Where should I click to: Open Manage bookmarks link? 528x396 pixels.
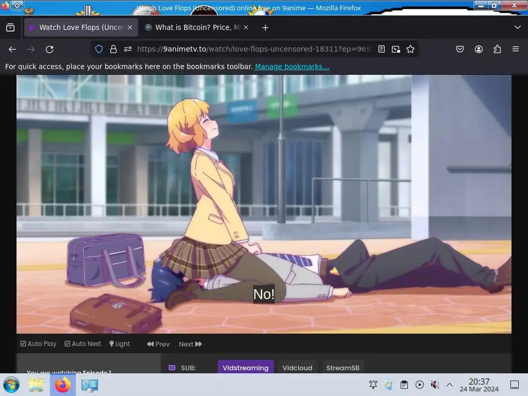pos(292,67)
